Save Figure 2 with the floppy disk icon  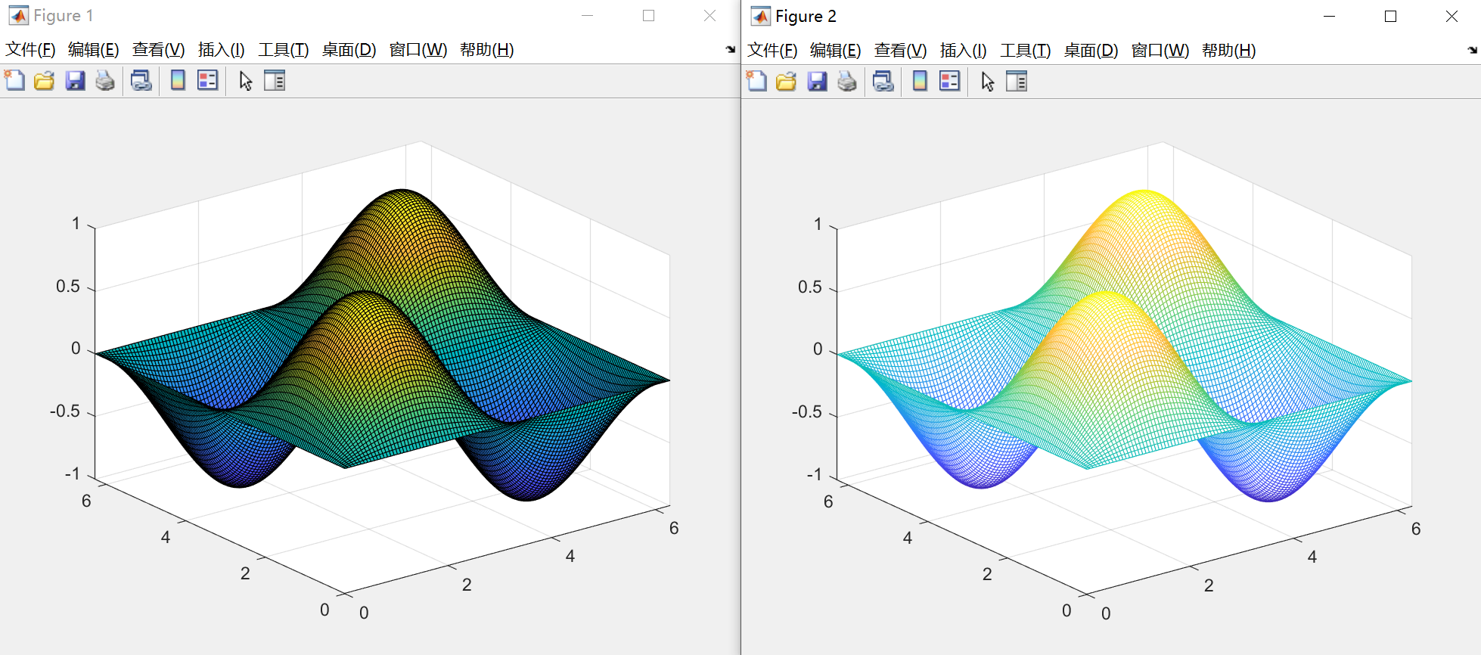pyautogui.click(x=817, y=81)
